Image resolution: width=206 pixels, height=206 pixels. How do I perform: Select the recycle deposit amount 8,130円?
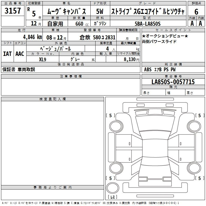[x=132, y=59]
